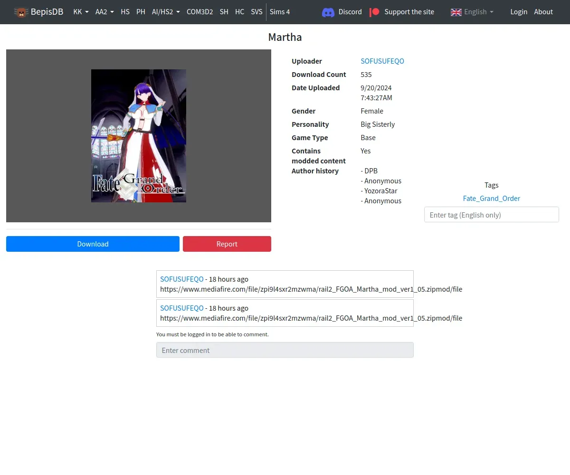Click the Discord logo icon
The image size is (570, 475).
(x=328, y=12)
